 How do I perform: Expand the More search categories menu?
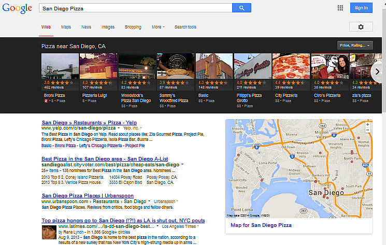click(x=158, y=27)
